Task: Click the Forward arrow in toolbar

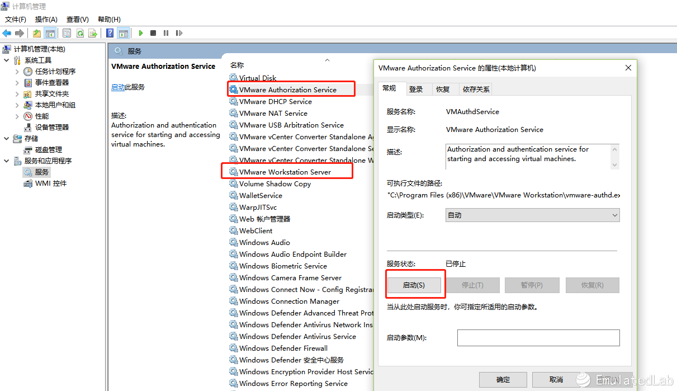Action: pyautogui.click(x=20, y=33)
